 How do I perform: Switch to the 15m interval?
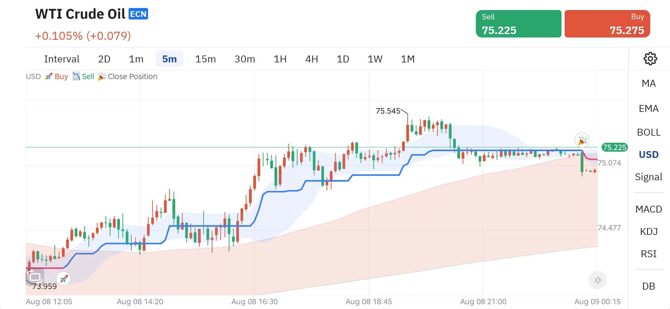tap(205, 59)
